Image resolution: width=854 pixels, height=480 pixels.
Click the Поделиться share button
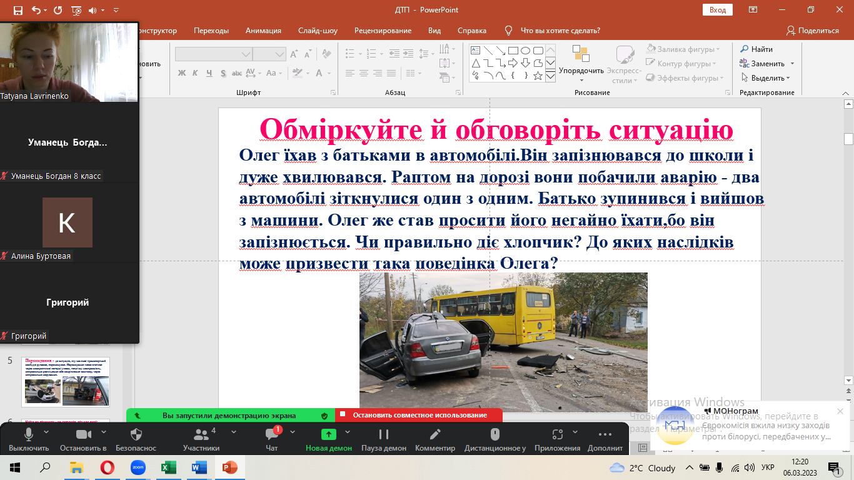coord(813,31)
